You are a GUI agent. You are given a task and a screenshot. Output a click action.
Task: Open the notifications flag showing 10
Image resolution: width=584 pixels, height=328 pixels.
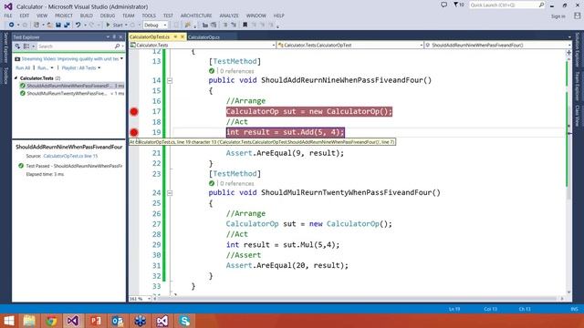pos(458,5)
